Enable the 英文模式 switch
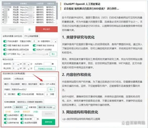 (6, 94)
